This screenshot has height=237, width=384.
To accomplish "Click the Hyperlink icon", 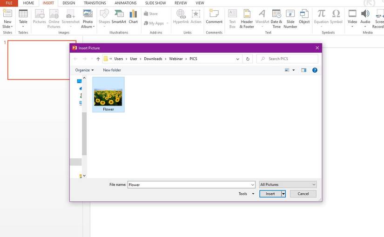I will coord(181,14).
